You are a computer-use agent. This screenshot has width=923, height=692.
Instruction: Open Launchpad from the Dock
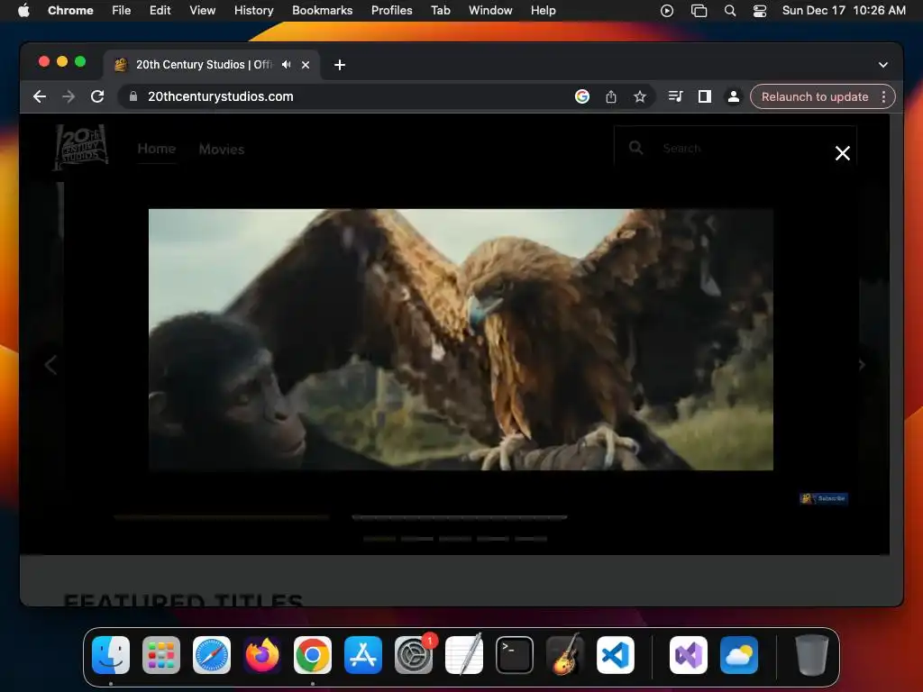(x=161, y=655)
